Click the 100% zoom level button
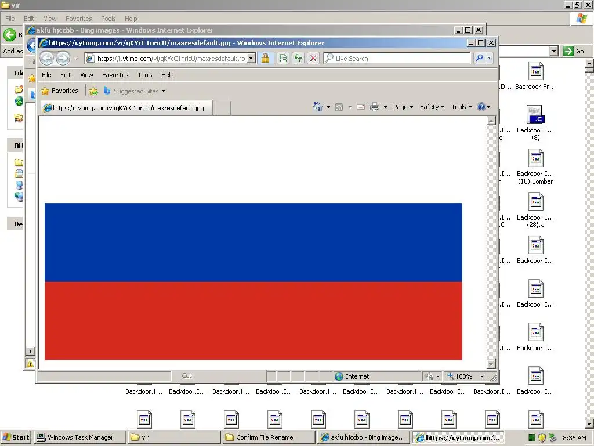Viewport: 594px width, 446px height. [x=460, y=376]
